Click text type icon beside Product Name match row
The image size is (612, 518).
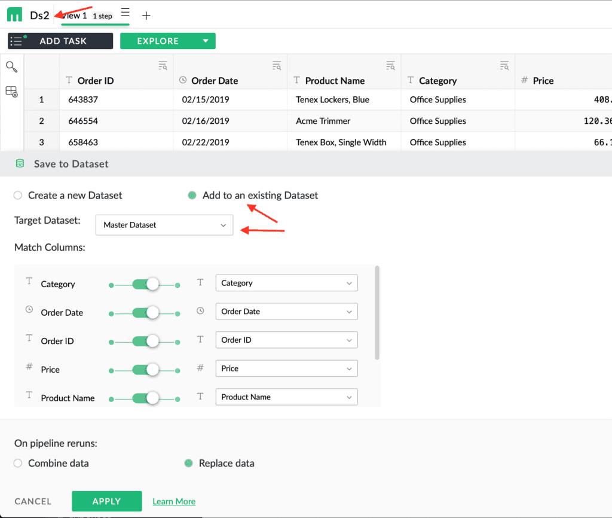pyautogui.click(x=29, y=395)
